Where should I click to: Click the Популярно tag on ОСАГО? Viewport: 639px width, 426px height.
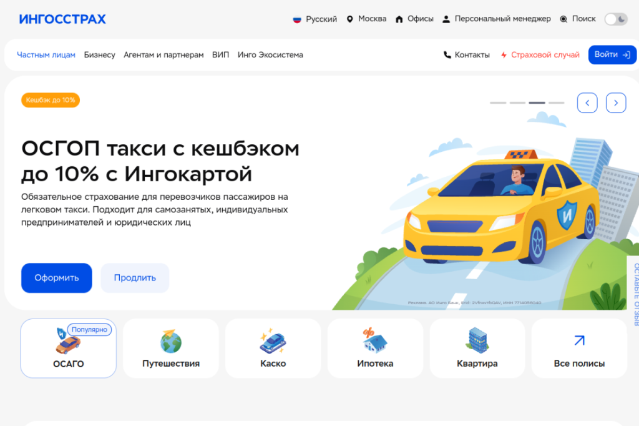click(x=89, y=330)
